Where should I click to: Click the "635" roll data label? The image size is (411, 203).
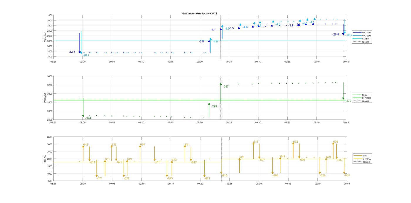[x=114, y=145]
